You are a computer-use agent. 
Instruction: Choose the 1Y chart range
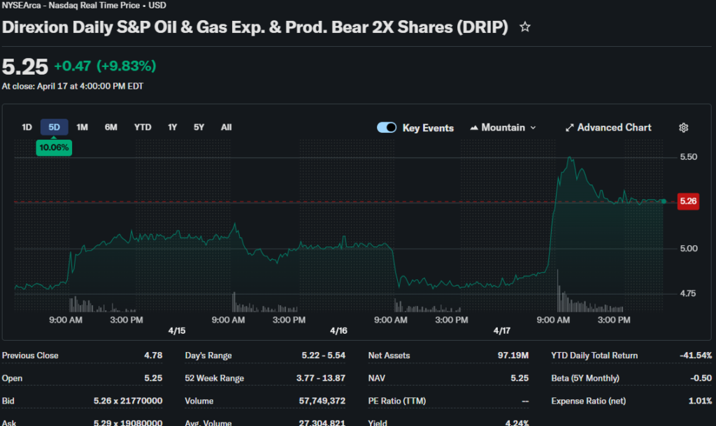pos(172,127)
